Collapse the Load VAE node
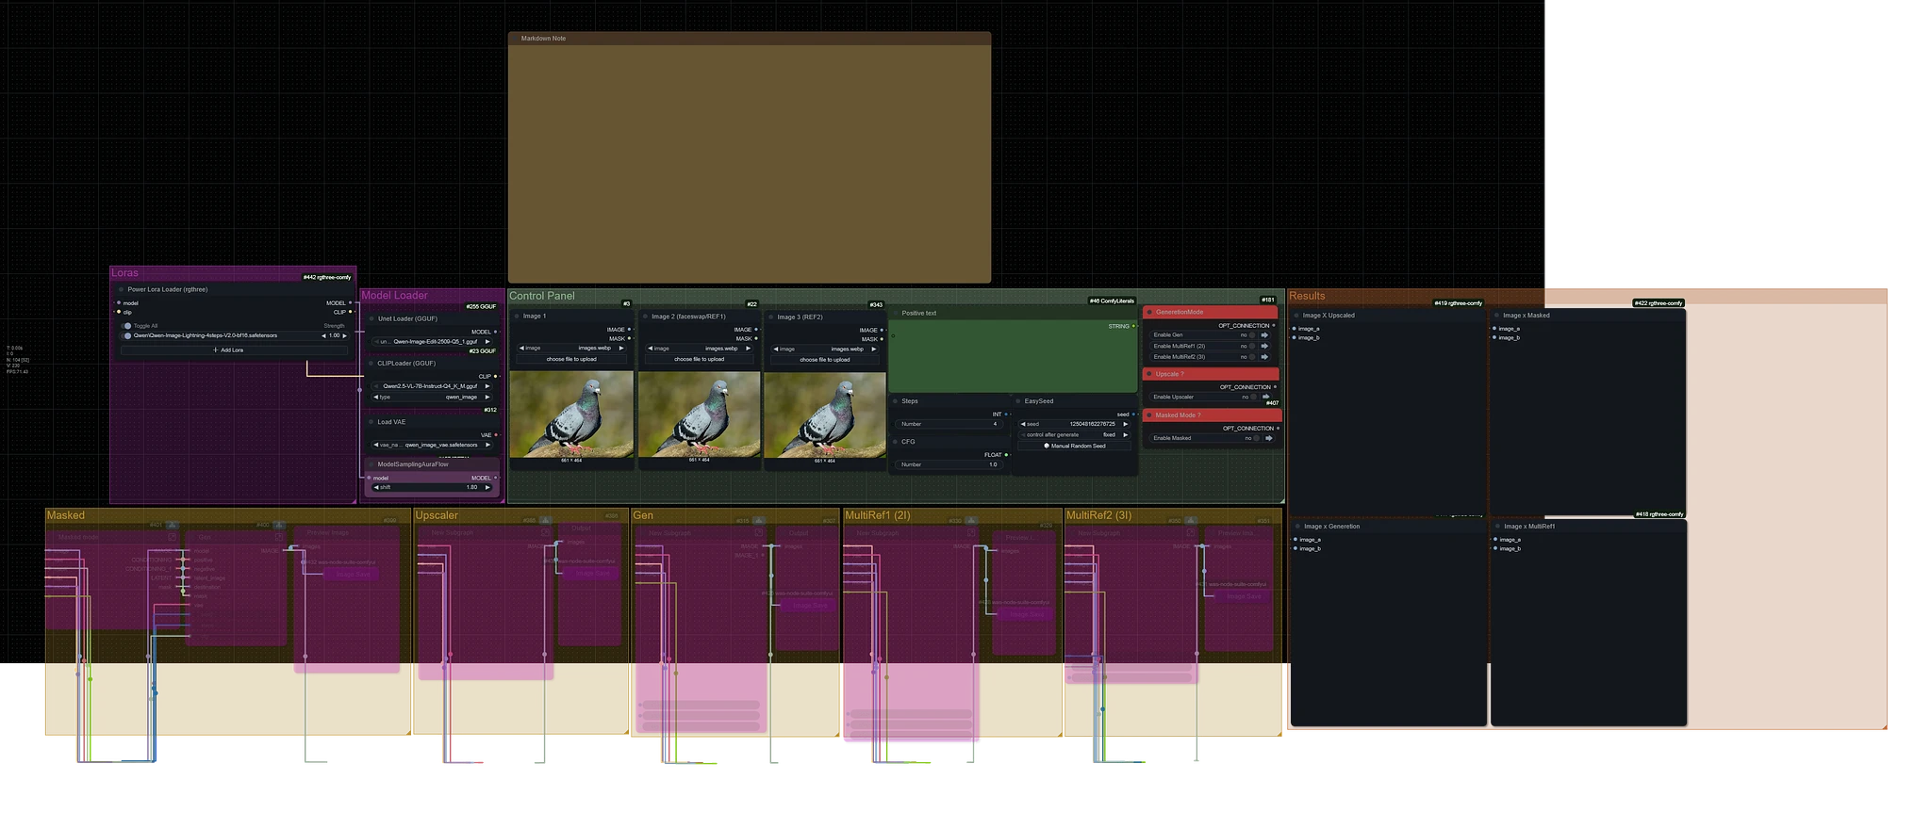1931x829 pixels. [371, 422]
